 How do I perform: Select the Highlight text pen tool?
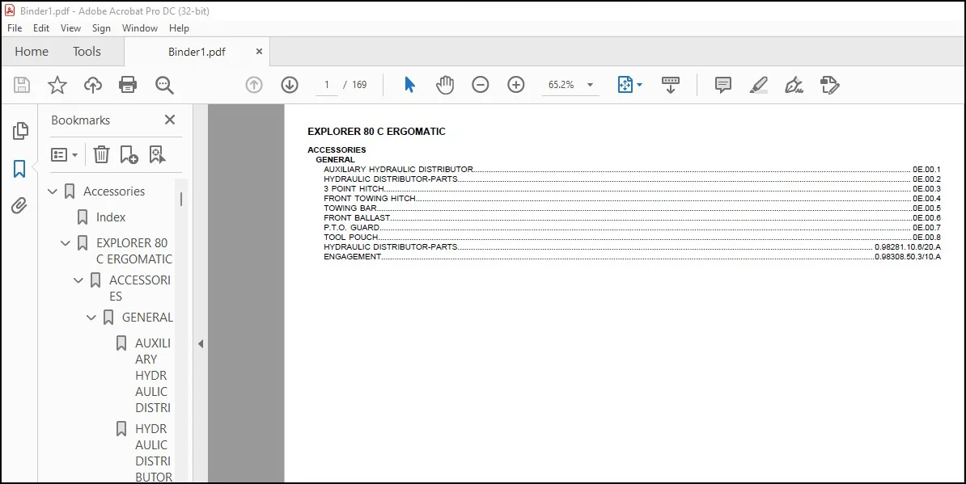(758, 85)
